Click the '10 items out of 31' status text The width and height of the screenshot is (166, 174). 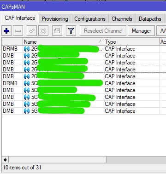click(22, 168)
